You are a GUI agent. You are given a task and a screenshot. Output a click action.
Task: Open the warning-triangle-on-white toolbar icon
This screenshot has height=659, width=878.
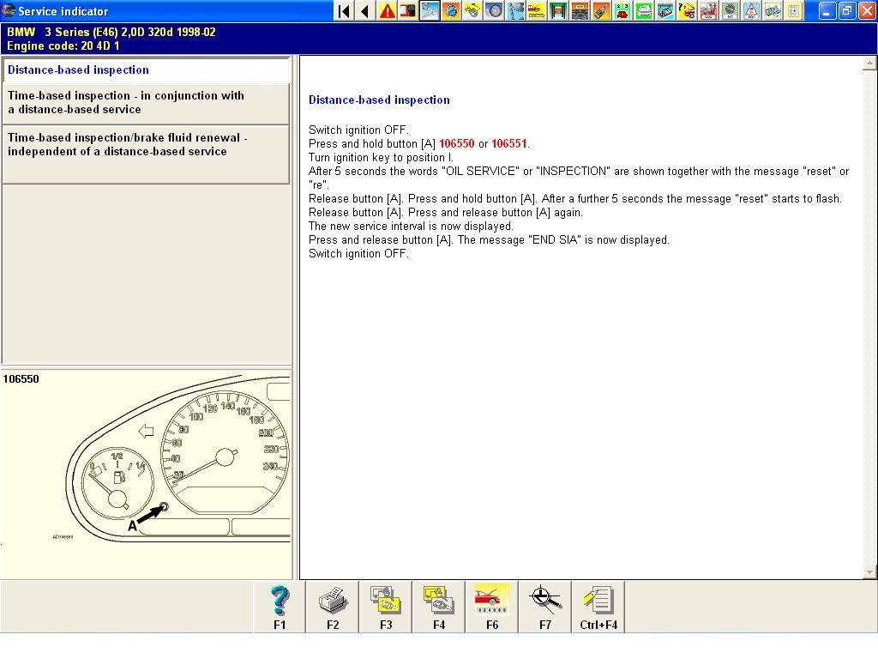pyautogui.click(x=750, y=10)
